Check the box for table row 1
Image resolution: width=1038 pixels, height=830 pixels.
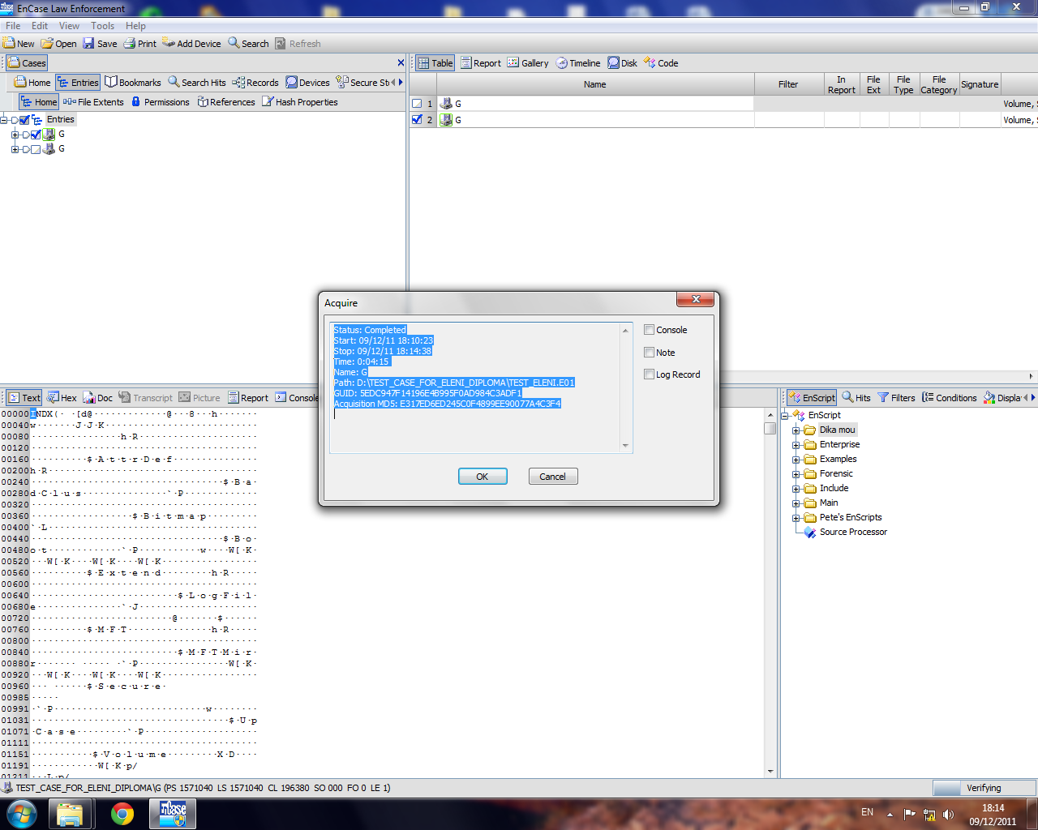[x=417, y=104]
